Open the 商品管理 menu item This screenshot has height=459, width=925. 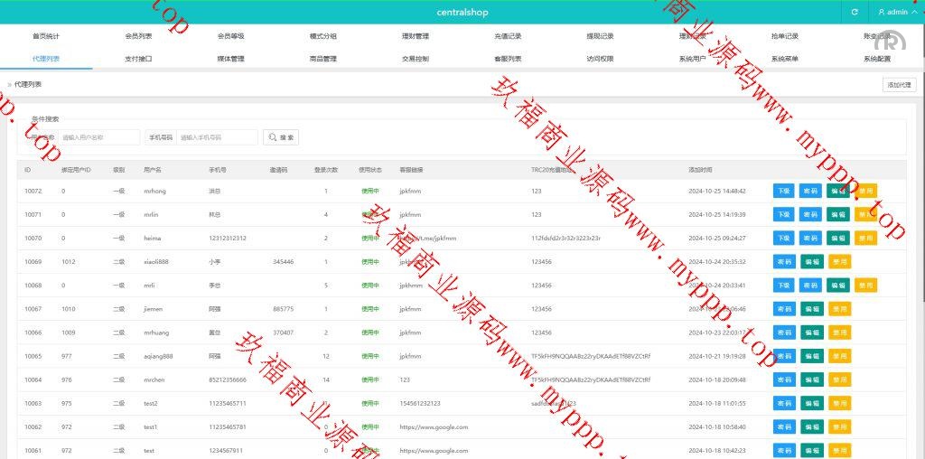click(x=322, y=59)
